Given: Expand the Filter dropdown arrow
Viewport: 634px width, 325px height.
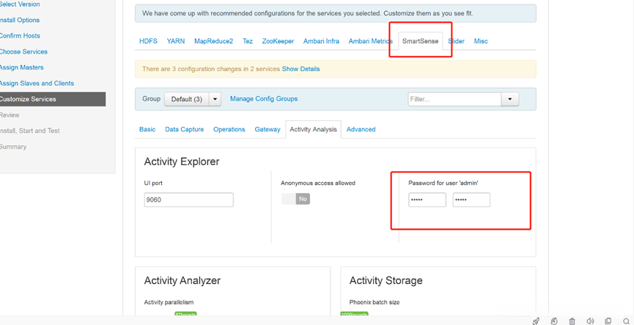Looking at the screenshot, I should (x=510, y=99).
